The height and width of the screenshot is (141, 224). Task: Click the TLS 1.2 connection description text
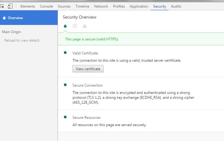133,98
